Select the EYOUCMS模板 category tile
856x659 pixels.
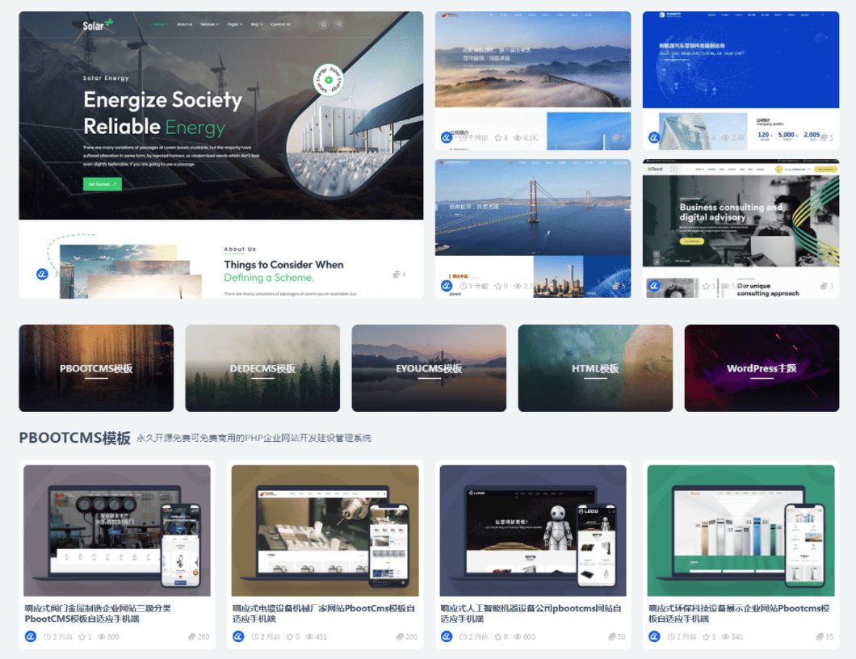pyautogui.click(x=429, y=368)
